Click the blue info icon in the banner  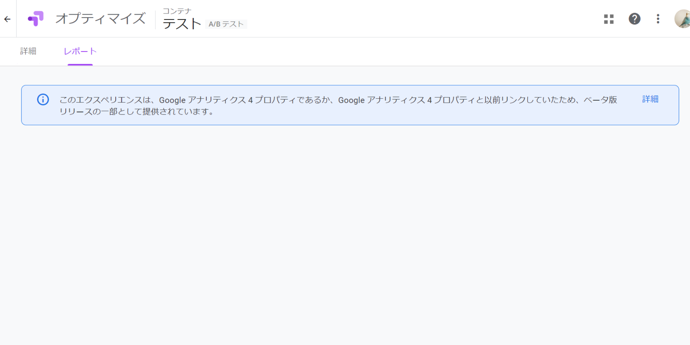pyautogui.click(x=43, y=99)
